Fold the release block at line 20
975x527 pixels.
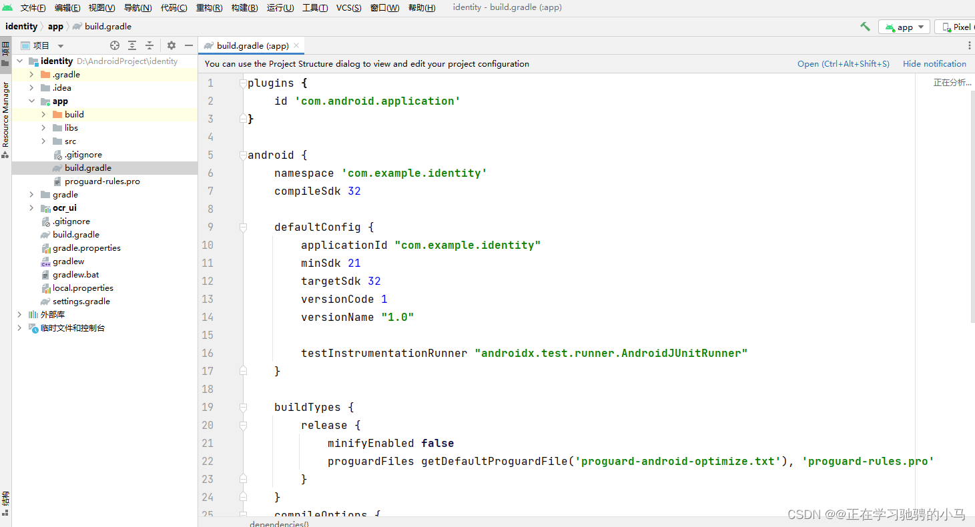[243, 425]
